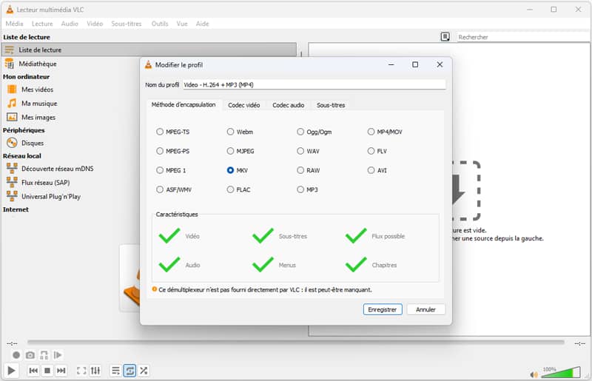Open the Sous-titres tab in dialog
This screenshot has height=381, width=592.
[x=331, y=105]
